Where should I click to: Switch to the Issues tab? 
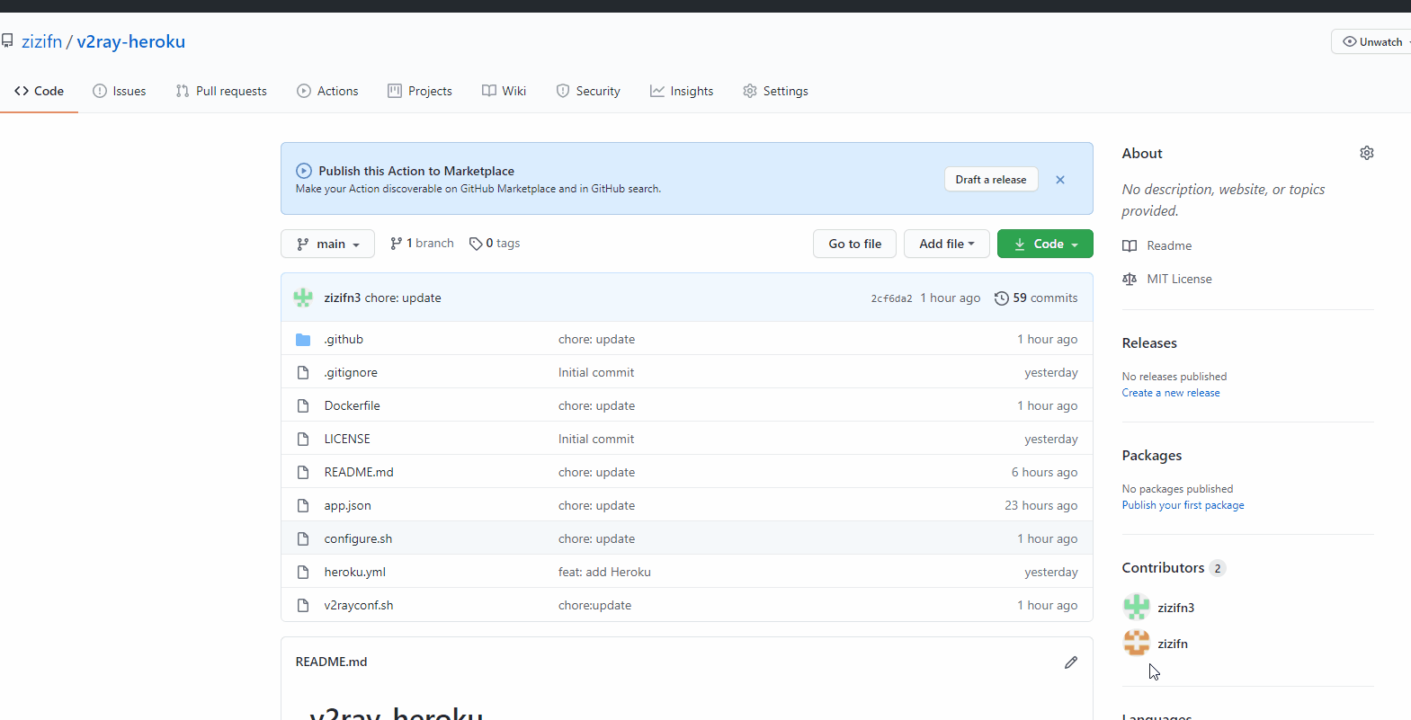[120, 91]
